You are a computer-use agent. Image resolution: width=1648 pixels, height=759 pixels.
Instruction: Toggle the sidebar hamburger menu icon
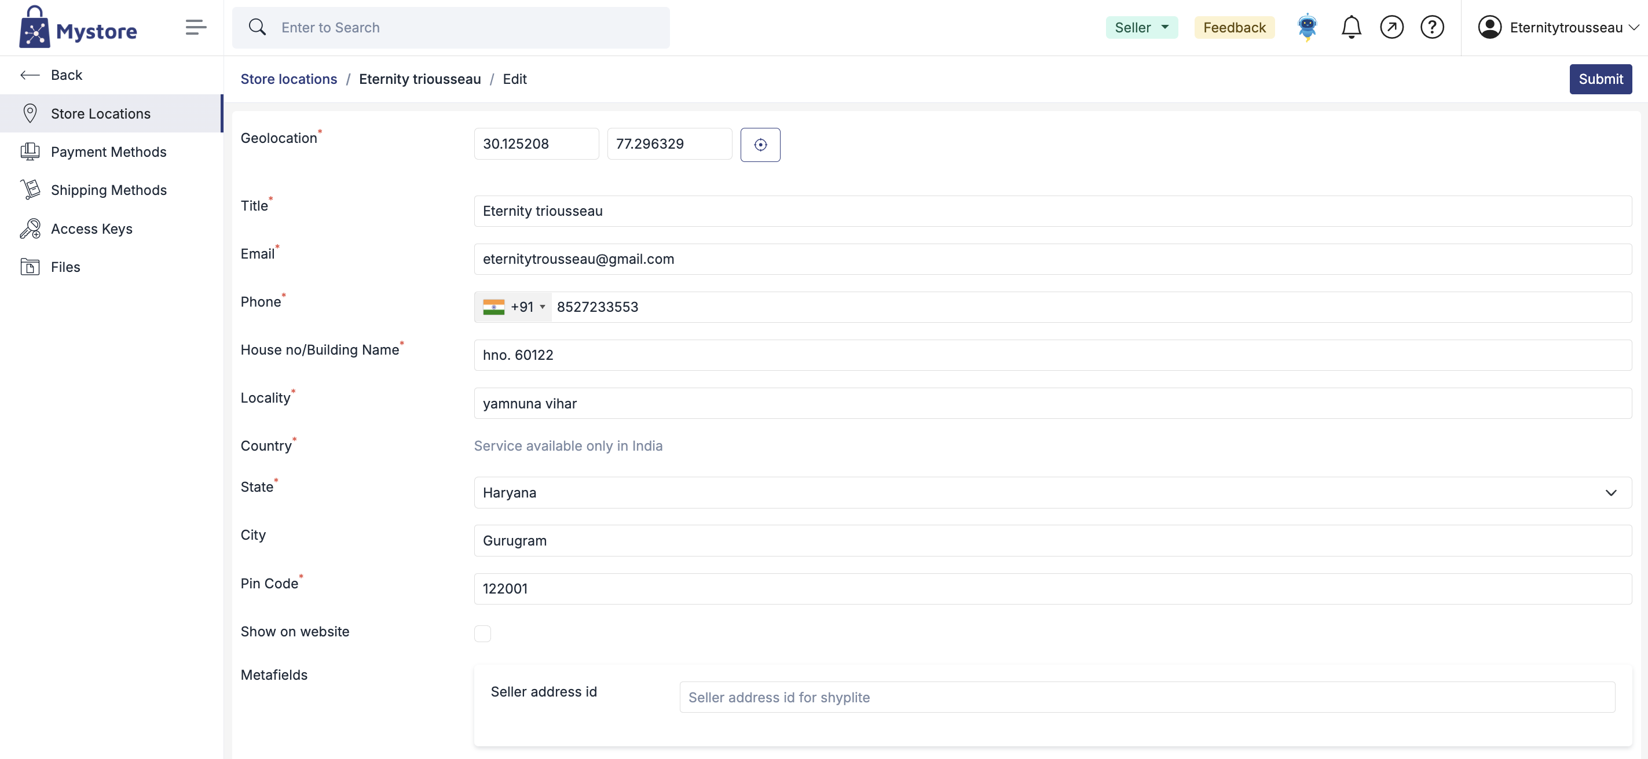pos(196,27)
